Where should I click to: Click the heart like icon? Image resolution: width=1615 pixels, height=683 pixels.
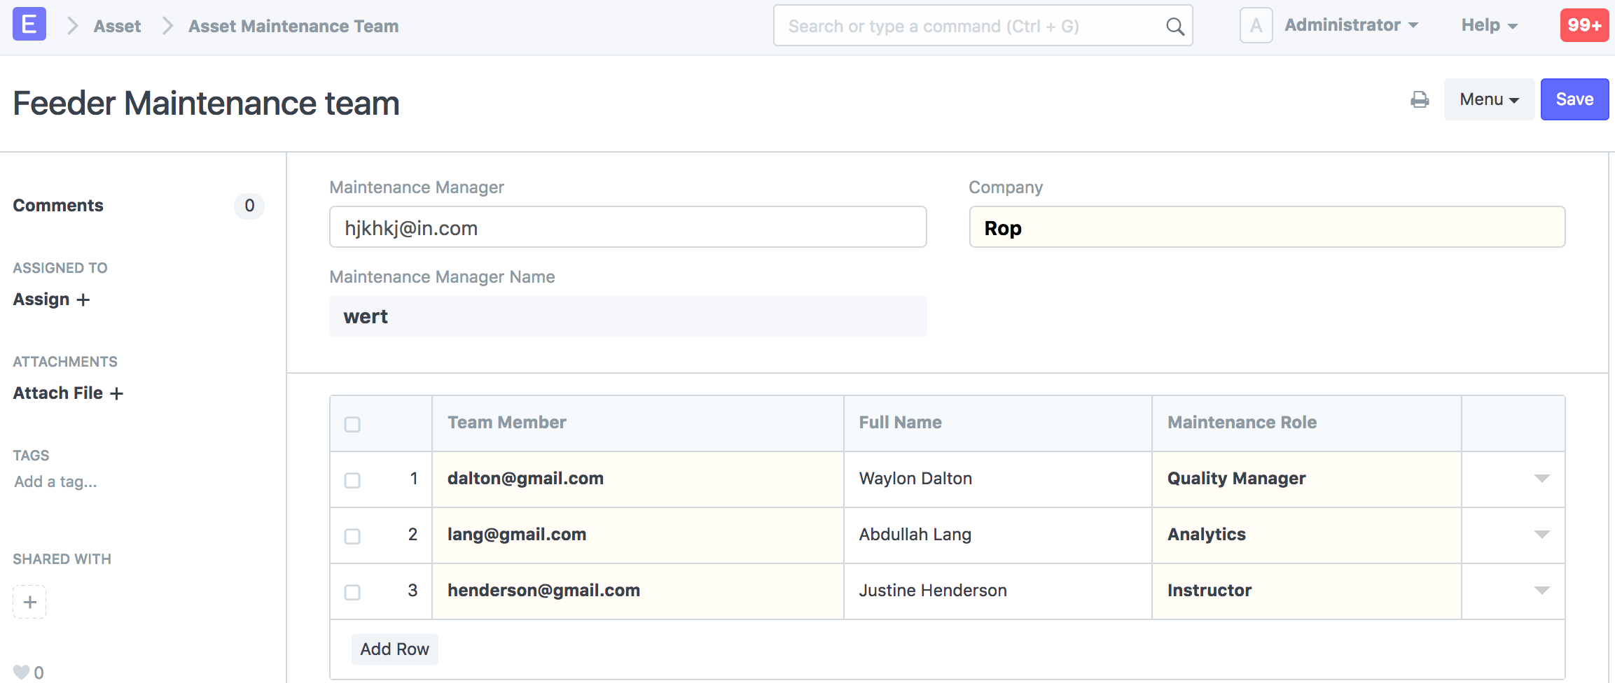tap(21, 672)
